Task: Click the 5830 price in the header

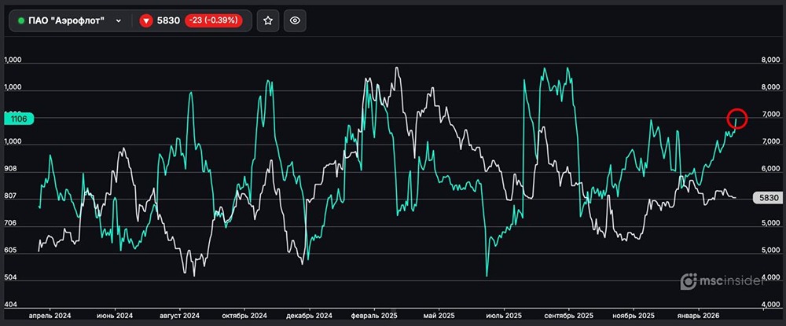Action: click(168, 21)
